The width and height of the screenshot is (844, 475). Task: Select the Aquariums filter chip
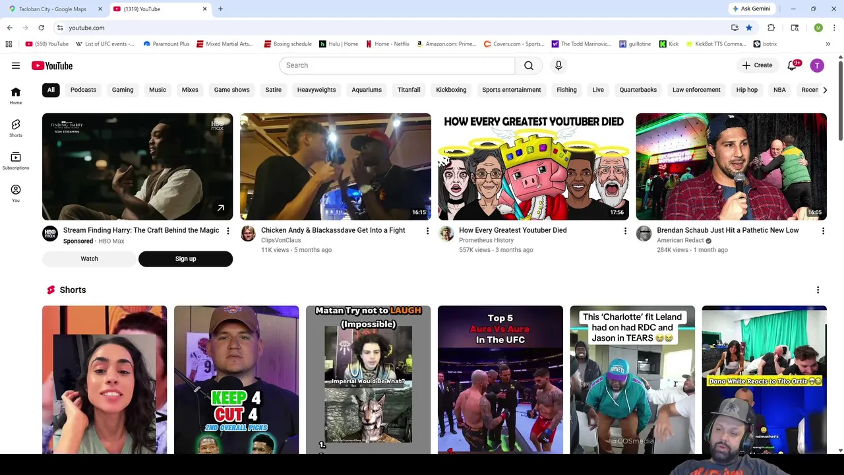coord(367,90)
